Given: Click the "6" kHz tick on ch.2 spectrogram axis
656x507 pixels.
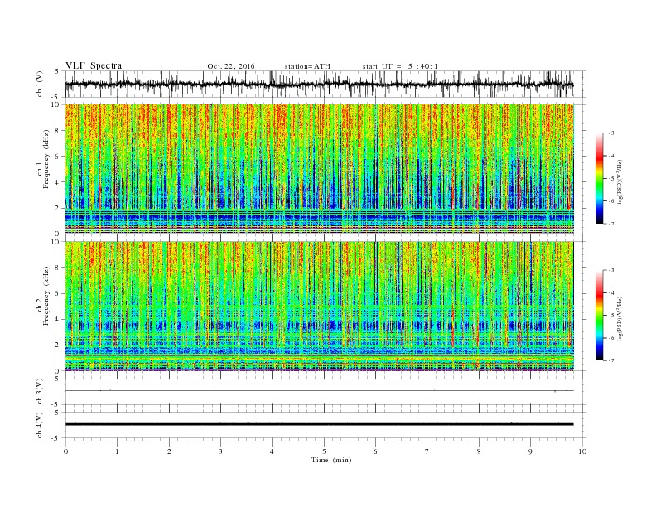Looking at the screenshot, I should (x=58, y=293).
